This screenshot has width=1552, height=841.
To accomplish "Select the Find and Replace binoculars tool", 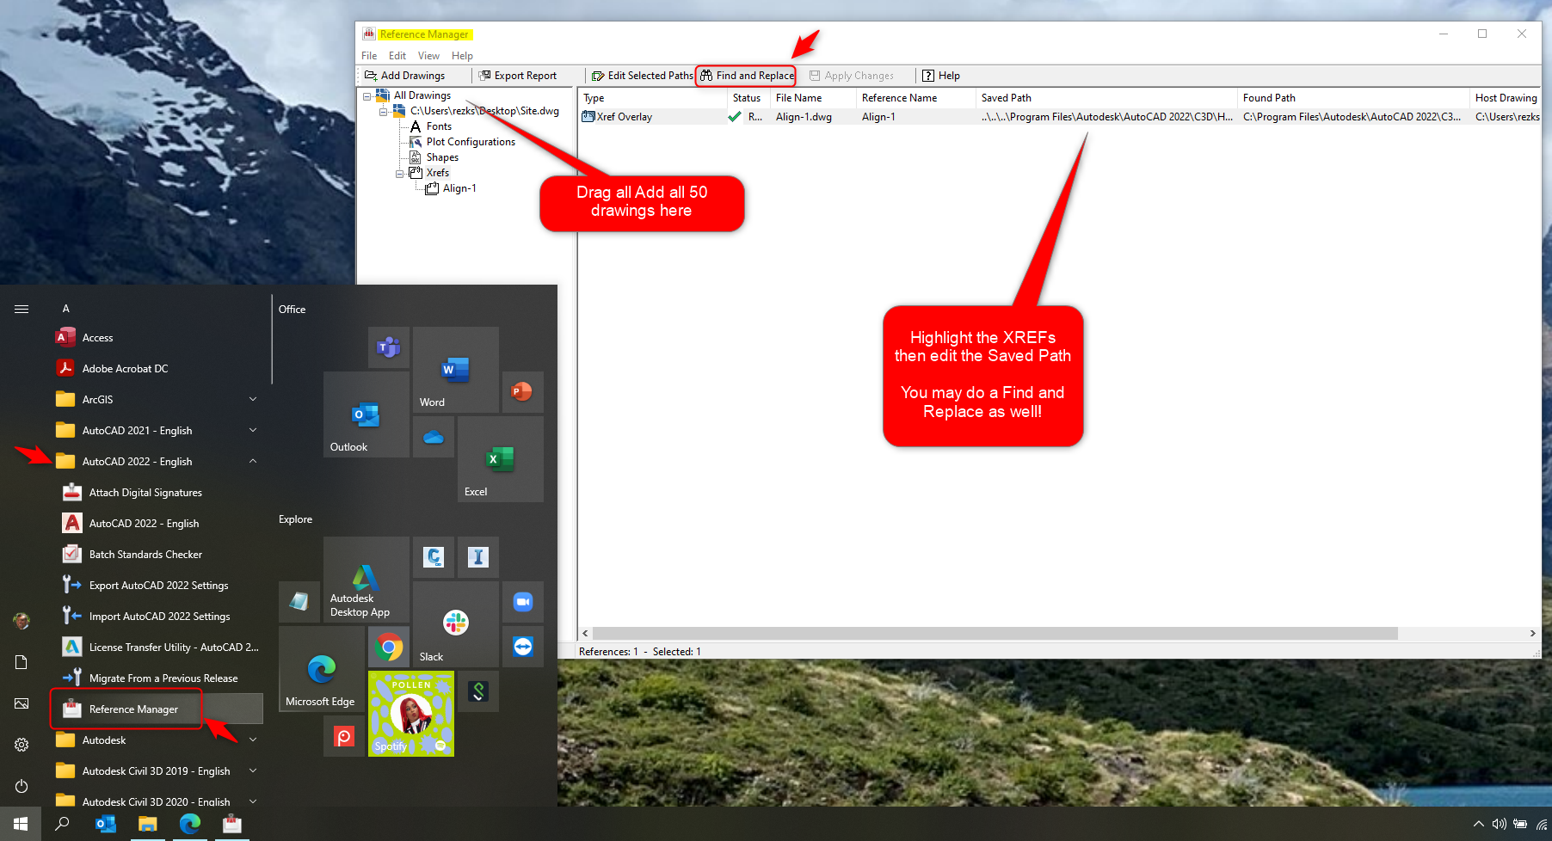I will 745,76.
